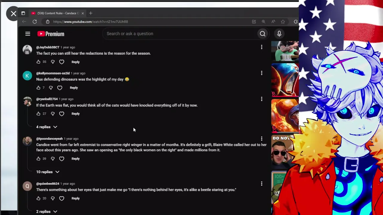Viewport: 383px width, 215px height.
Task: Start voice search with microphone icon
Action: tap(279, 34)
